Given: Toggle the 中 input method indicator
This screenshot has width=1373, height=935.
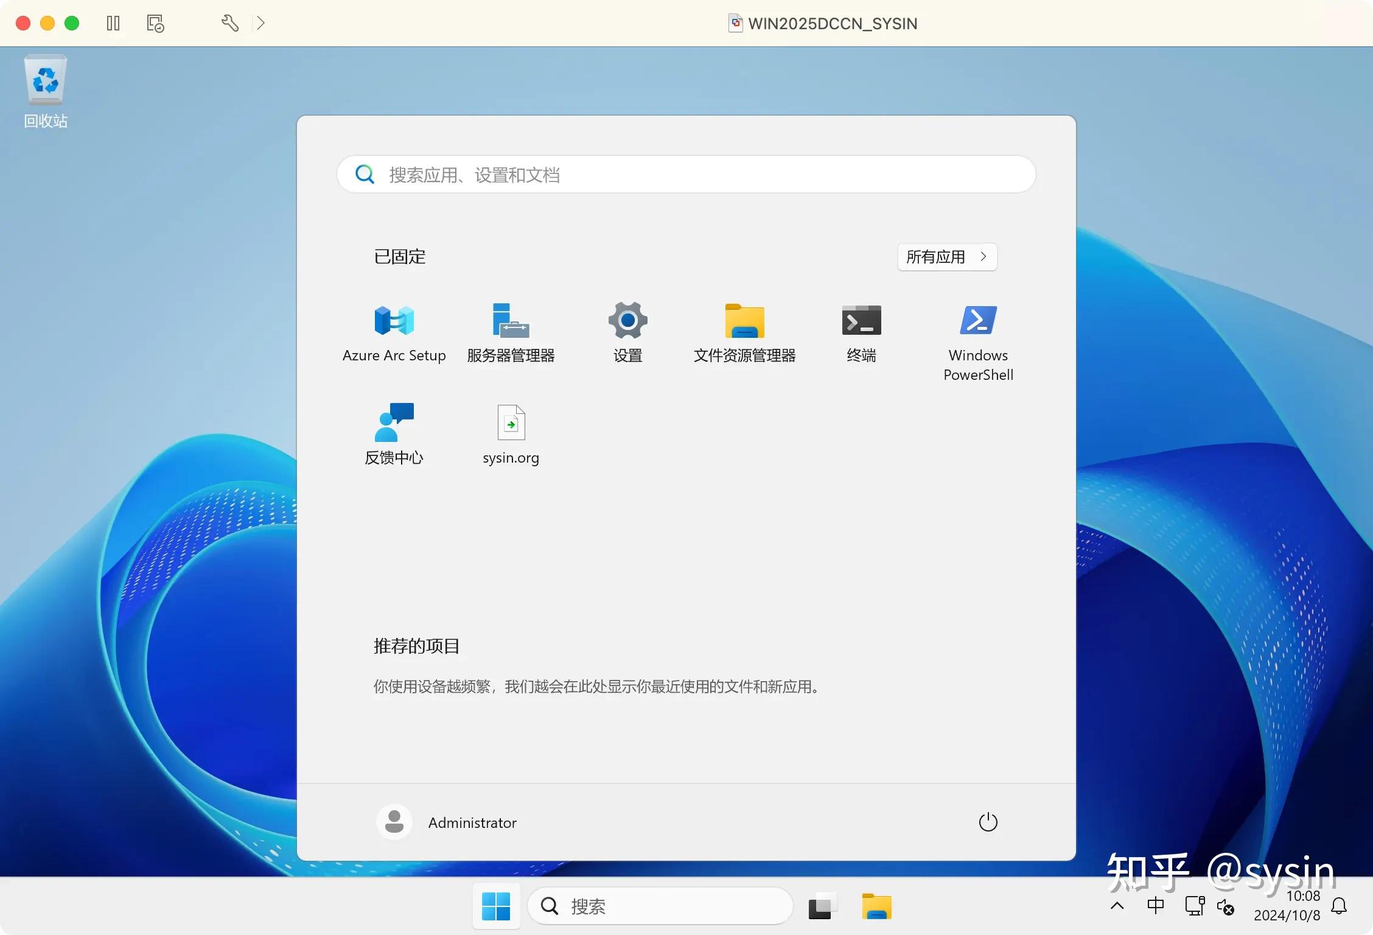Looking at the screenshot, I should coord(1155,906).
